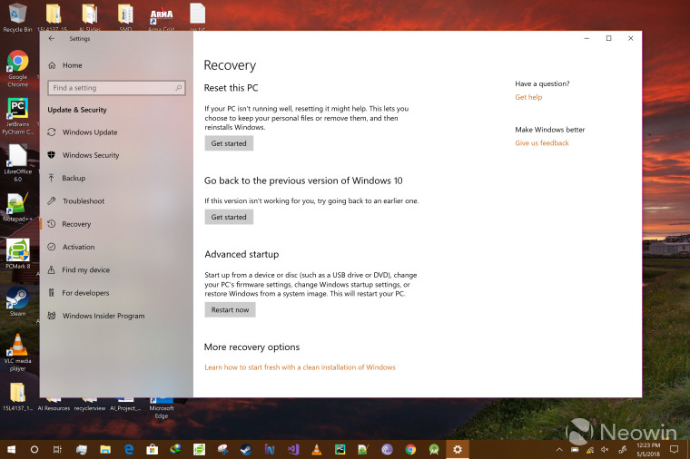
Task: Open Google Chrome from the taskbar
Action: 410,449
